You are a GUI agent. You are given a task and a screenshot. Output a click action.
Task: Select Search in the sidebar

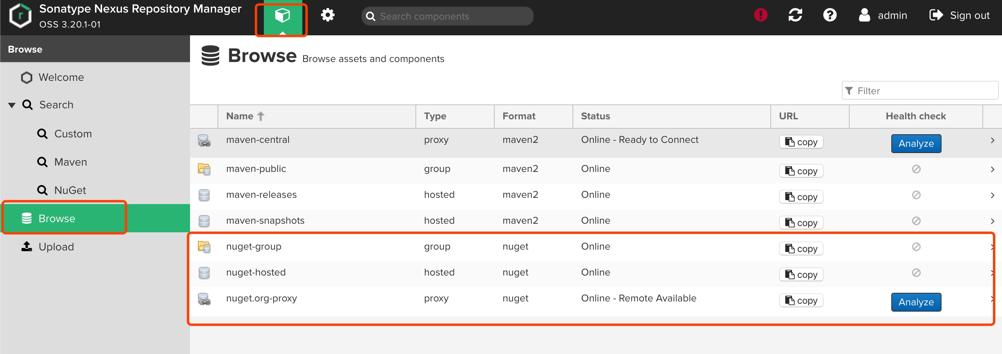click(95, 105)
